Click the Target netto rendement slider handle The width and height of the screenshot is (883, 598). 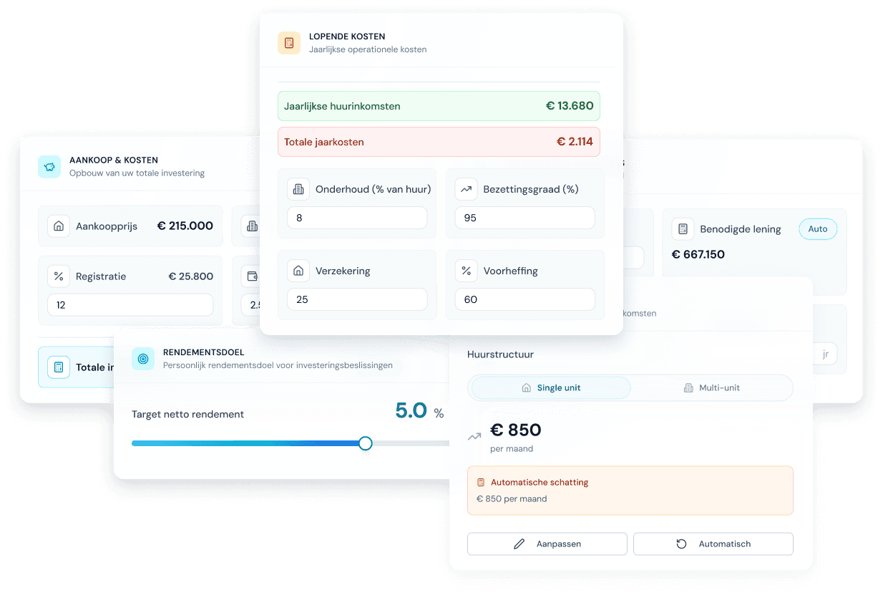point(366,443)
